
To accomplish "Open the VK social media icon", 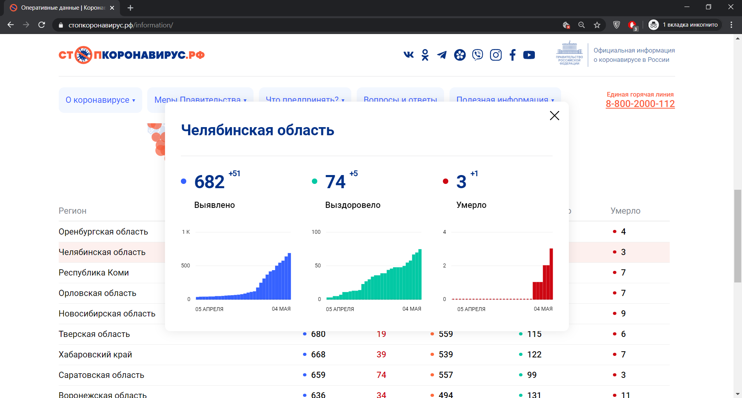I will click(x=408, y=55).
